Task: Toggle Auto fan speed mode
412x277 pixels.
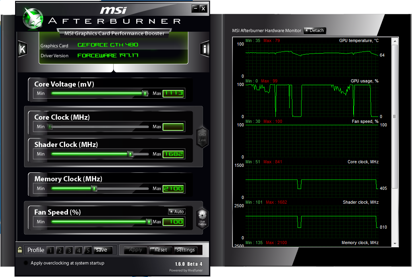Action: click(x=176, y=212)
